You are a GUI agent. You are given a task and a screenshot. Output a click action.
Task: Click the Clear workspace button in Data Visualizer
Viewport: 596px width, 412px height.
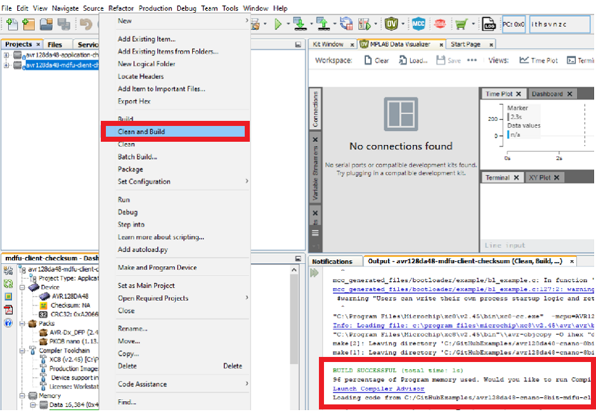[x=376, y=60]
